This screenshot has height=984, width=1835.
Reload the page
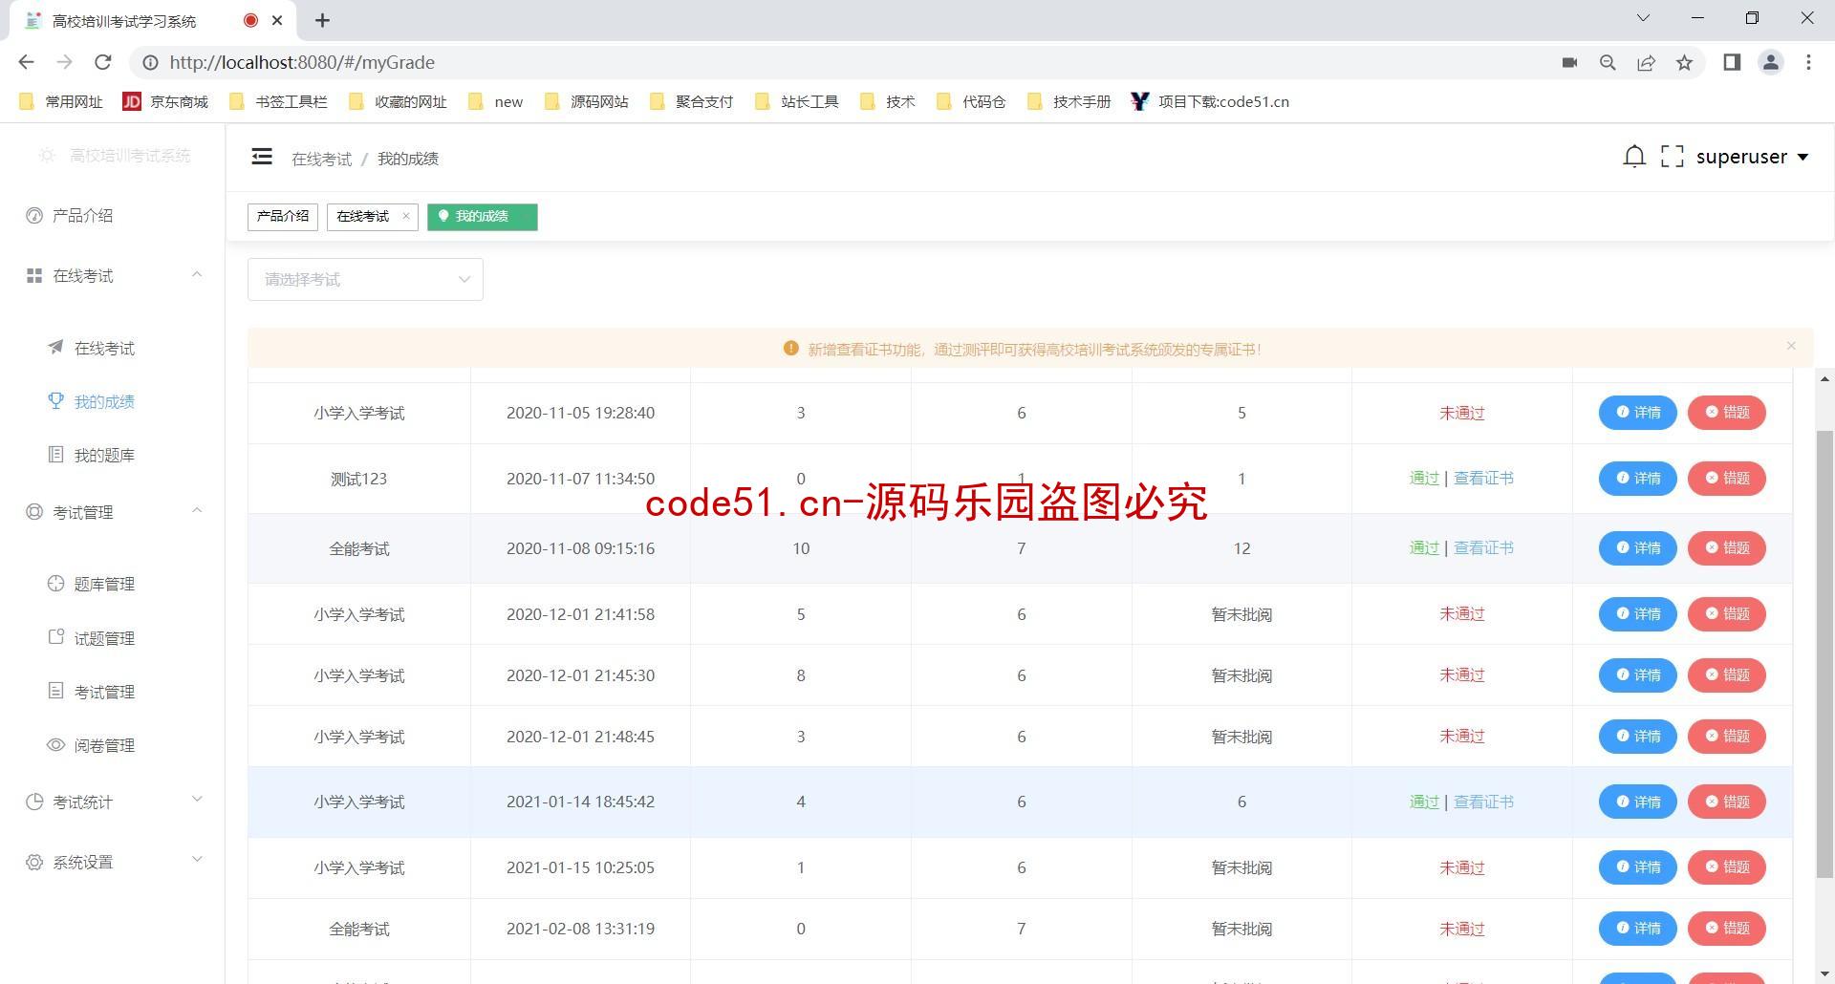tap(103, 62)
